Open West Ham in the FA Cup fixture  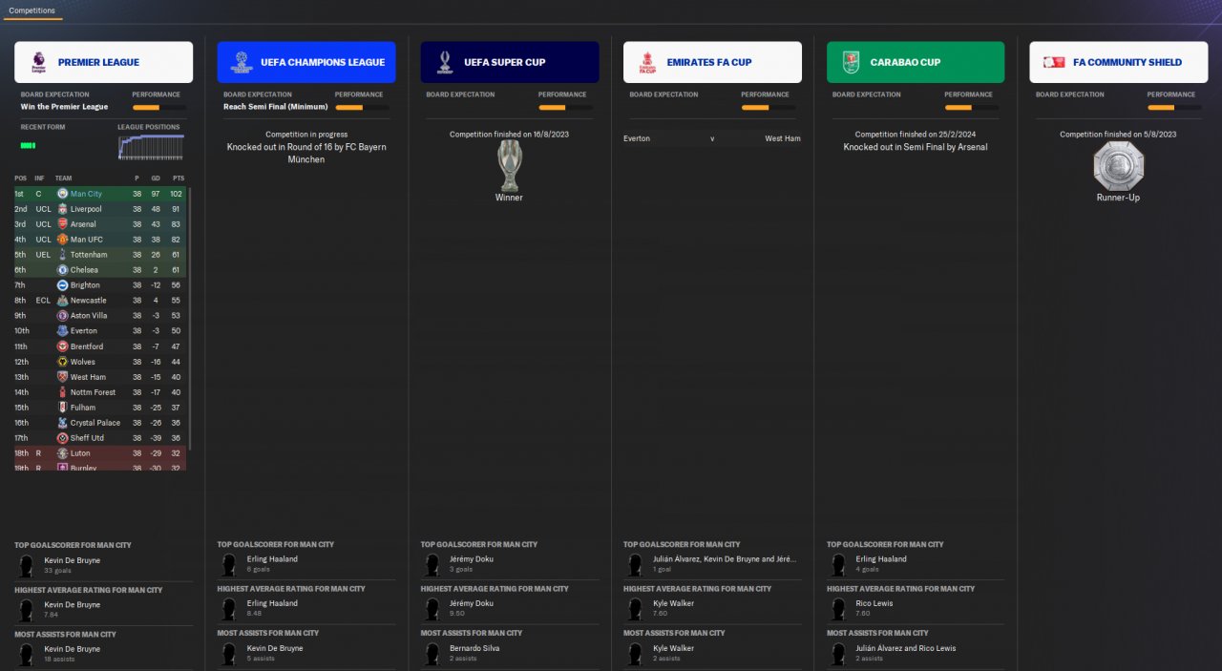click(x=783, y=138)
